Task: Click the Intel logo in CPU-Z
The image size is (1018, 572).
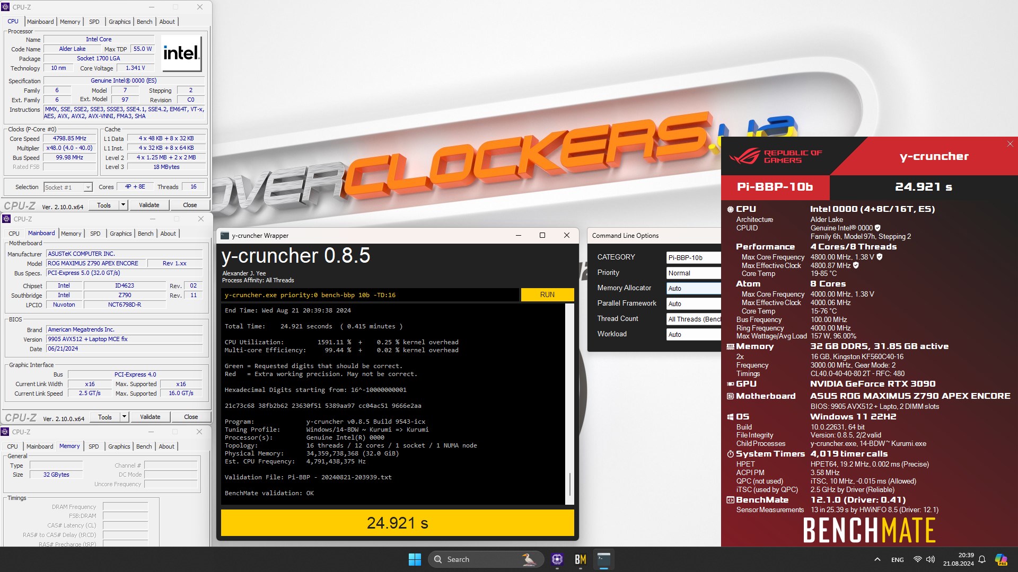Action: [x=181, y=53]
